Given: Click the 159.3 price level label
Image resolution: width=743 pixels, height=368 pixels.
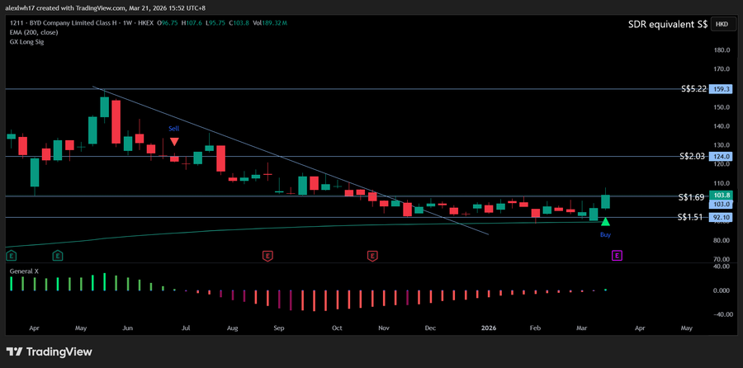Looking at the screenshot, I should coord(722,88).
